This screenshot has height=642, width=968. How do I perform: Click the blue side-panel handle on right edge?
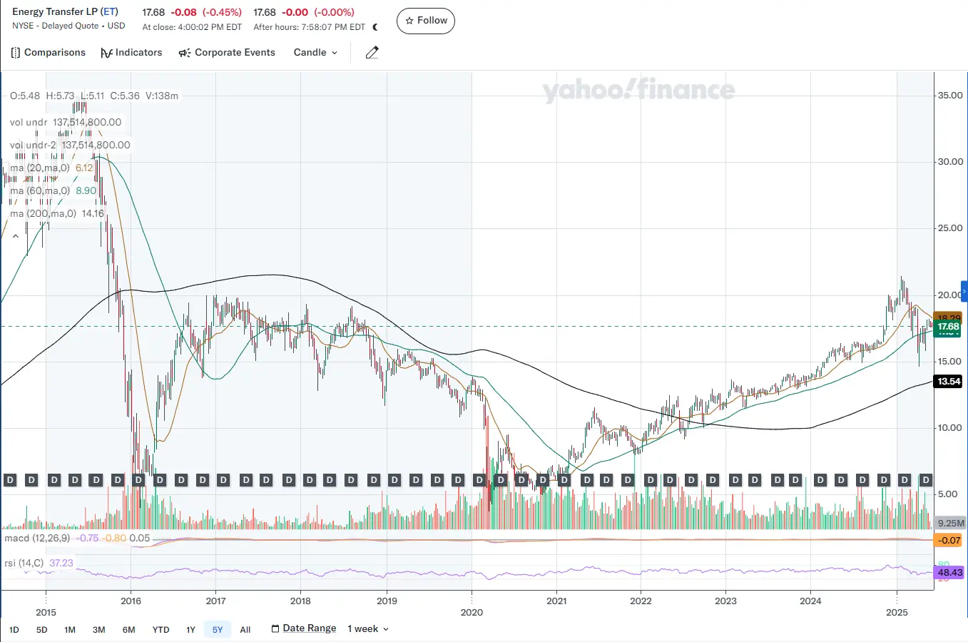[964, 292]
